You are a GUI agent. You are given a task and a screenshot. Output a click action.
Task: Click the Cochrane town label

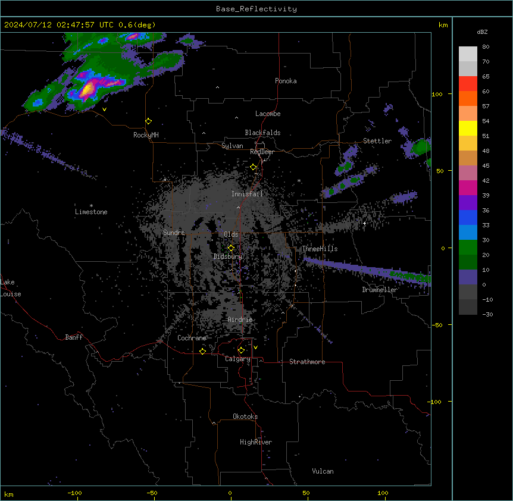[192, 338]
